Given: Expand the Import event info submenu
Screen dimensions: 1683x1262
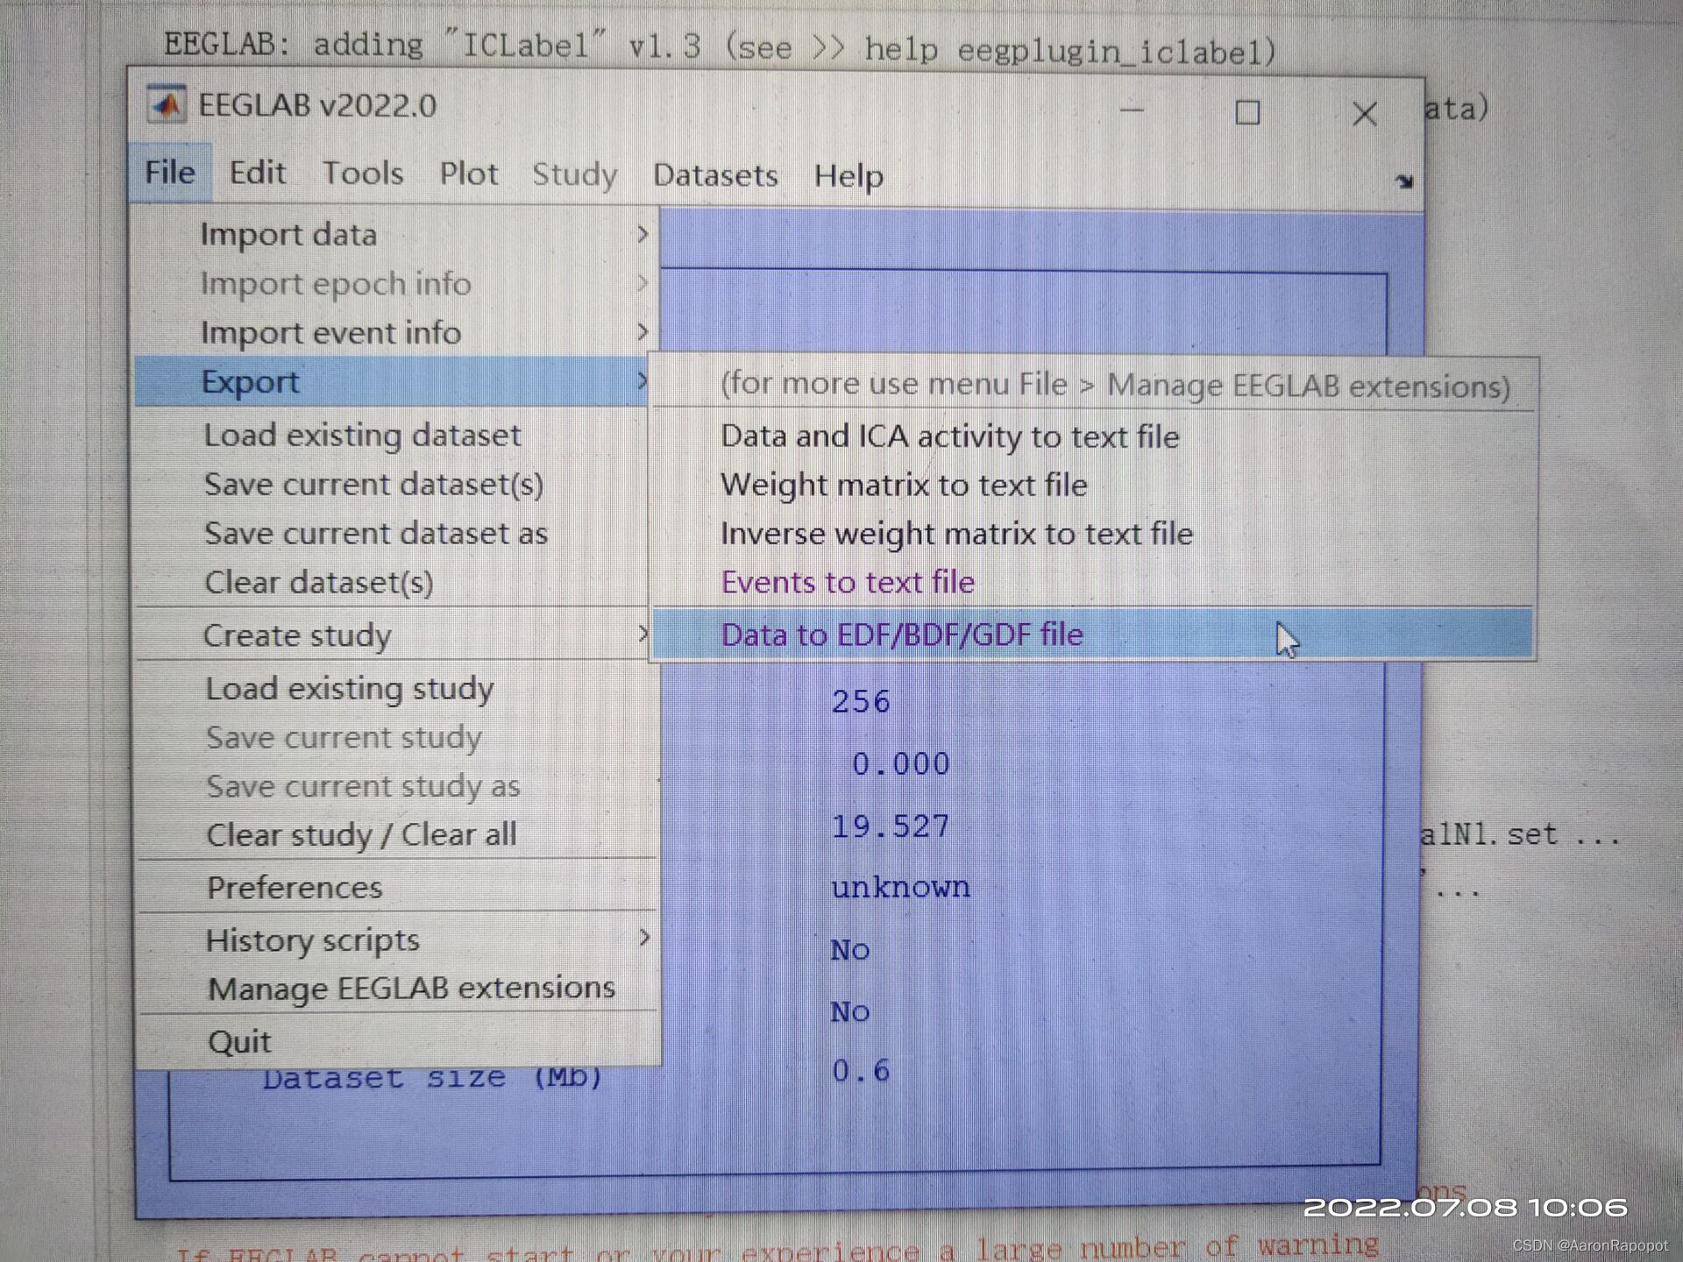Looking at the screenshot, I should click(394, 332).
